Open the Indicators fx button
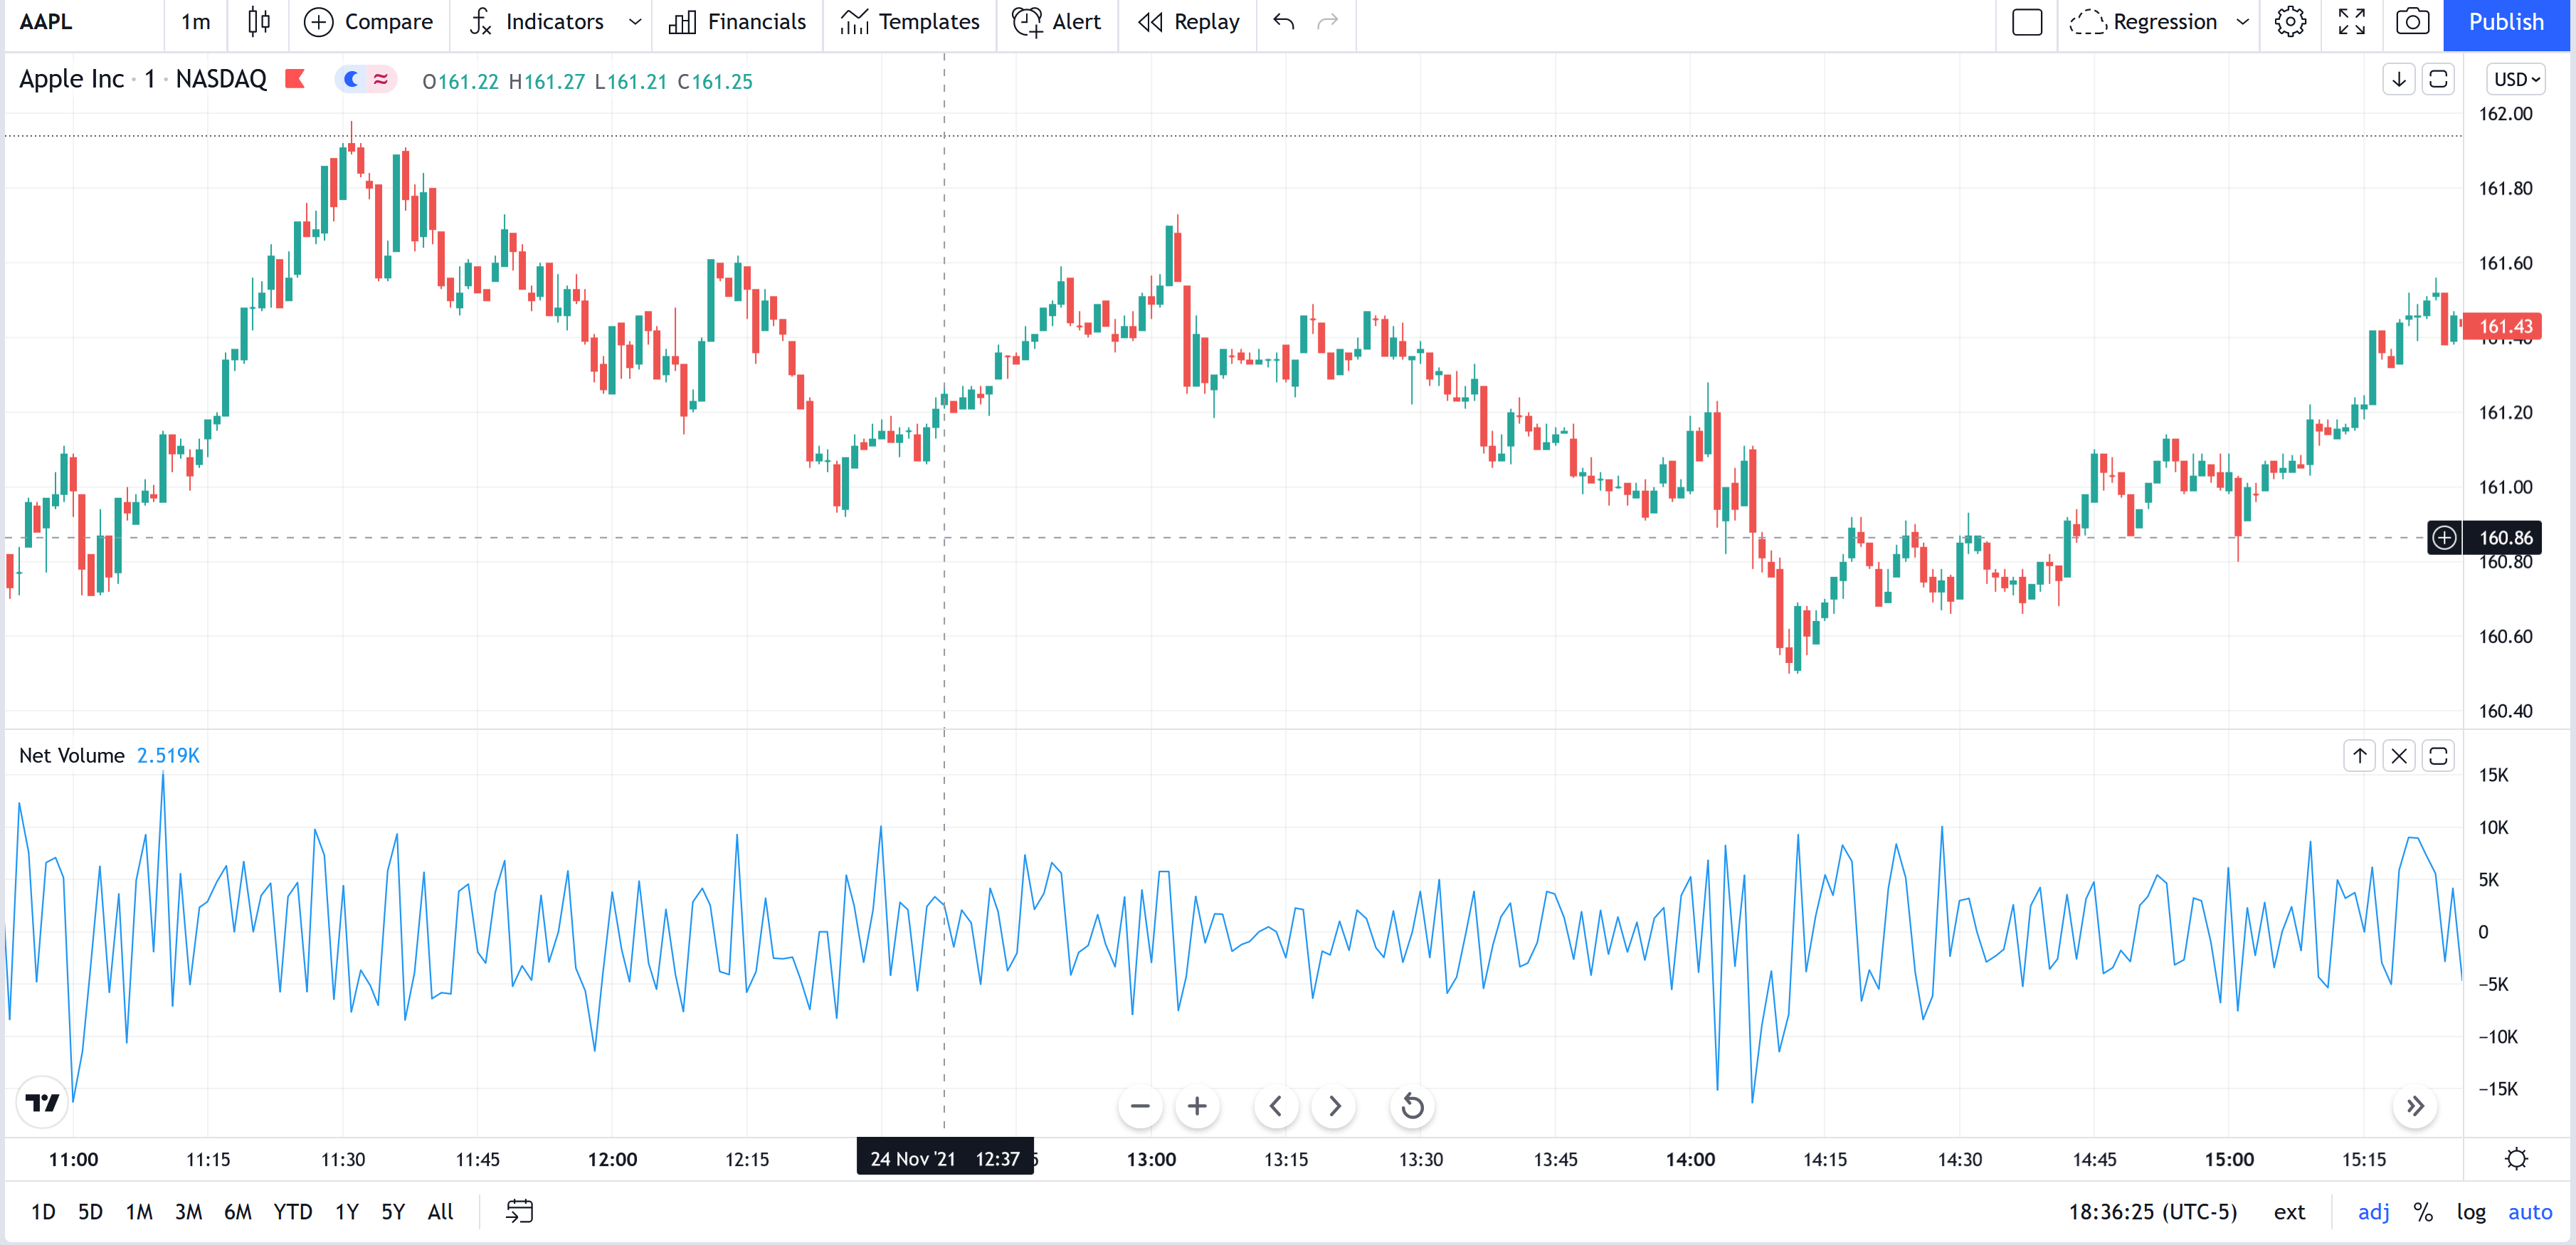 (x=536, y=22)
